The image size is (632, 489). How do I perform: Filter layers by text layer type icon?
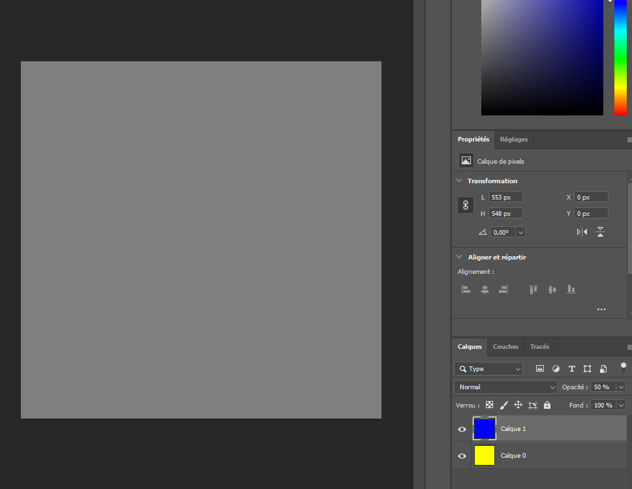[572, 369]
